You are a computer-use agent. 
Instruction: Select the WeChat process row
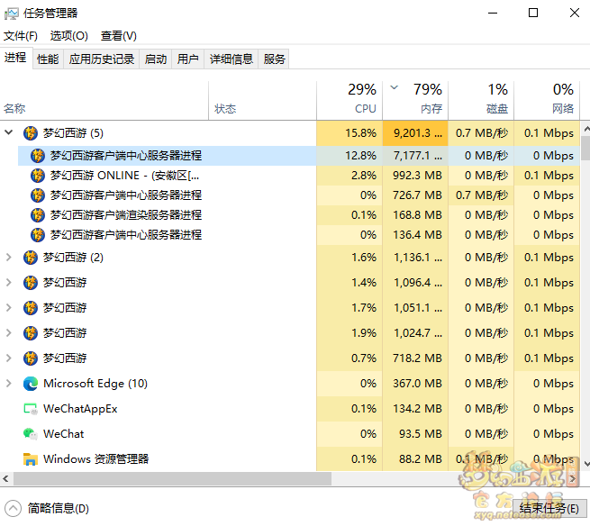click(x=290, y=434)
